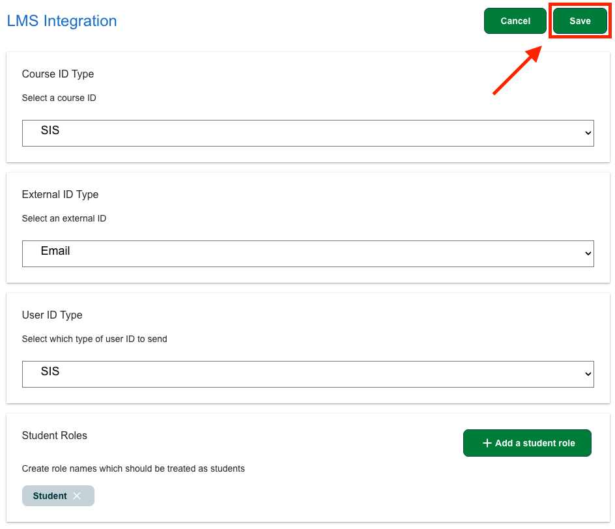Click the red-highlighted Save control
Image resolution: width=615 pixels, height=529 pixels.
[579, 20]
